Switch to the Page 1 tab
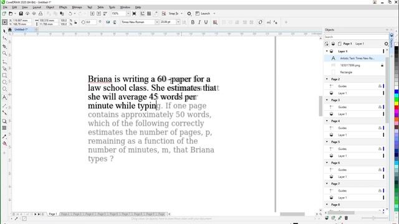399x224 pixels. 52,214
